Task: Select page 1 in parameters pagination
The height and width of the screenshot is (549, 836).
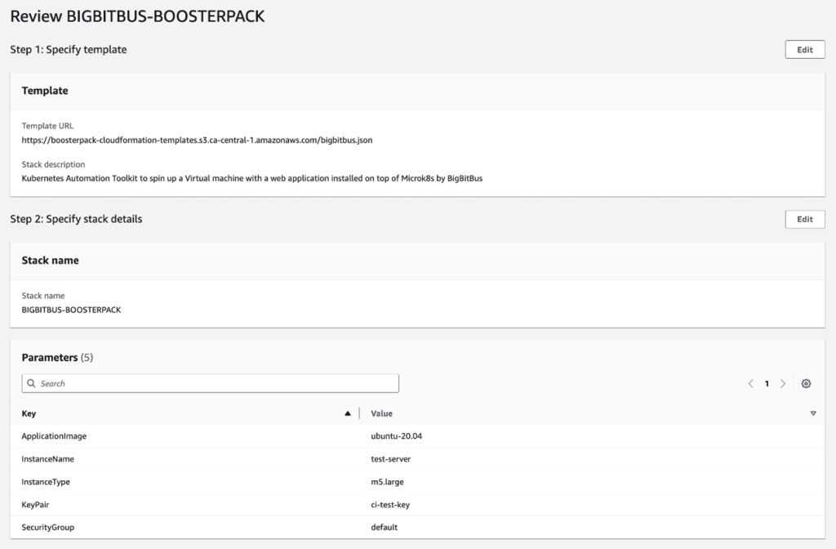Action: tap(767, 384)
